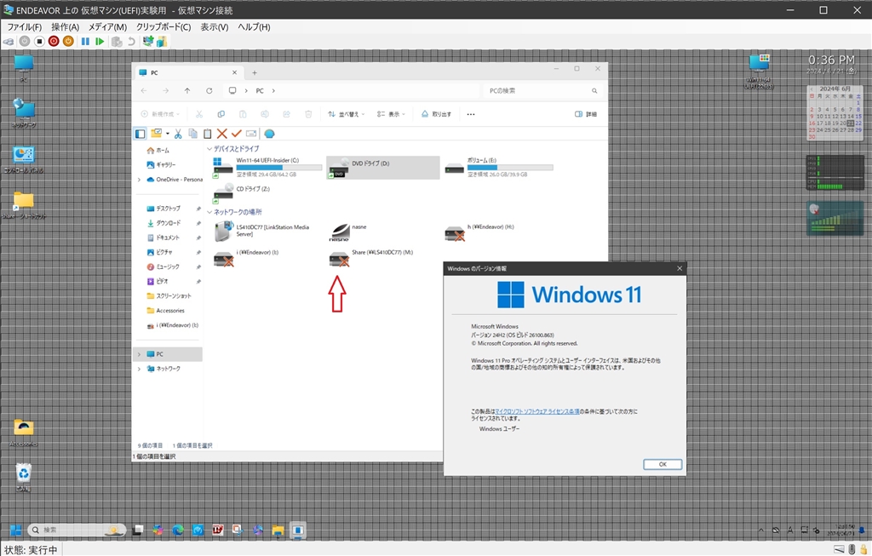Open the マイクロソフト ソフトウェア ライセンス条項 link
This screenshot has height=556, width=872.
(x=537, y=411)
